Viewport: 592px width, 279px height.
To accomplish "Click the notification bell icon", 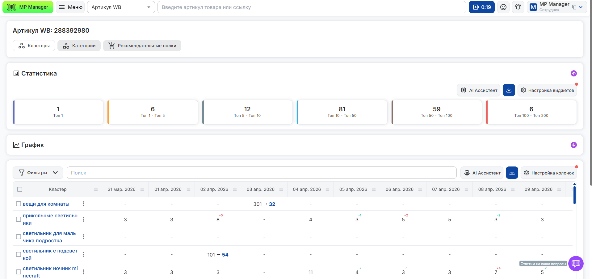I will pos(518,7).
